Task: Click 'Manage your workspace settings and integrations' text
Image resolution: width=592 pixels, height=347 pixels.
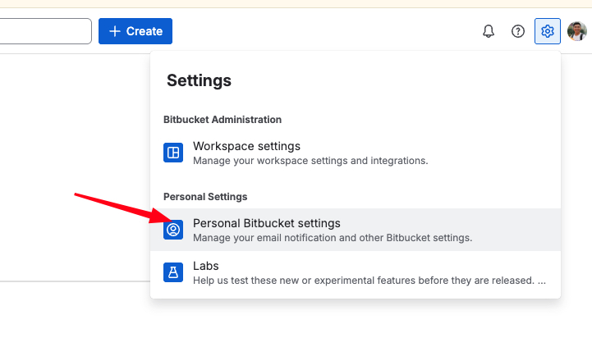Action: click(310, 161)
